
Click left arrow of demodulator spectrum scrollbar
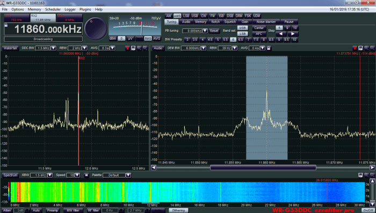(154, 167)
